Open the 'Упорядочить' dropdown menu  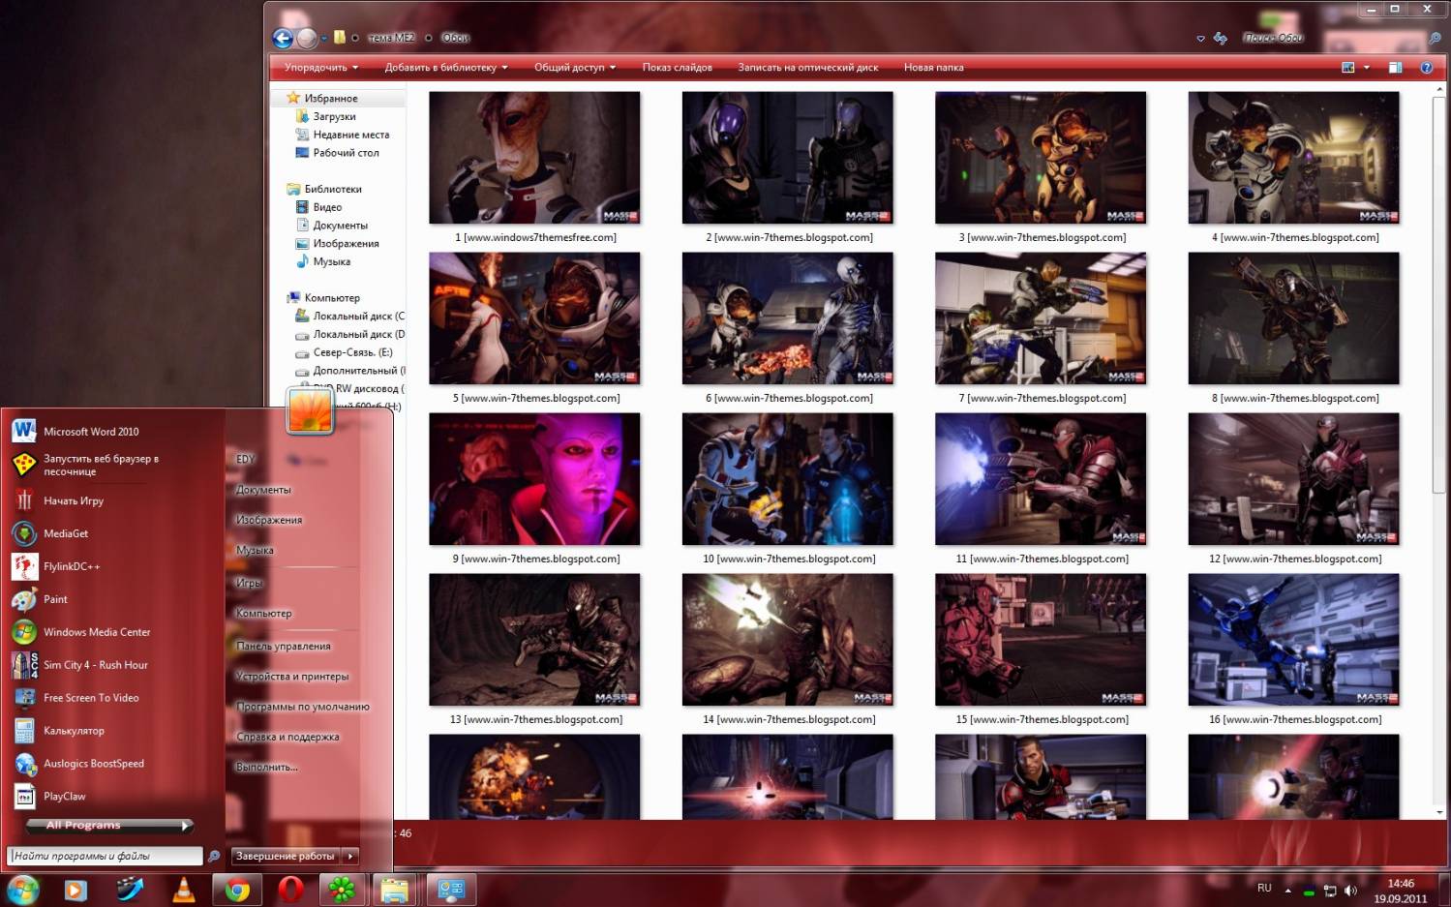point(321,67)
